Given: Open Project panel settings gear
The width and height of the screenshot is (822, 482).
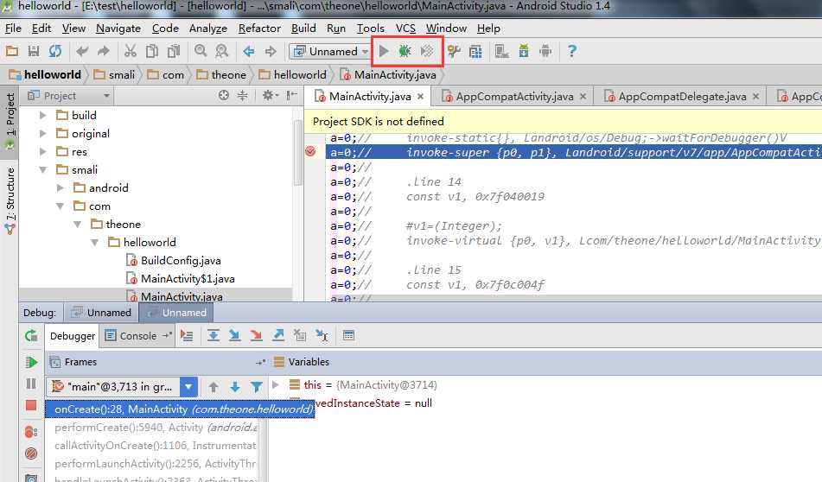Looking at the screenshot, I should point(269,95).
